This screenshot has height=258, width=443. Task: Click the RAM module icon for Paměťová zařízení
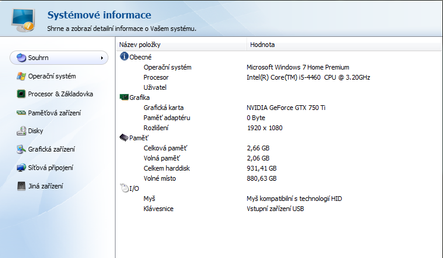[21, 113]
